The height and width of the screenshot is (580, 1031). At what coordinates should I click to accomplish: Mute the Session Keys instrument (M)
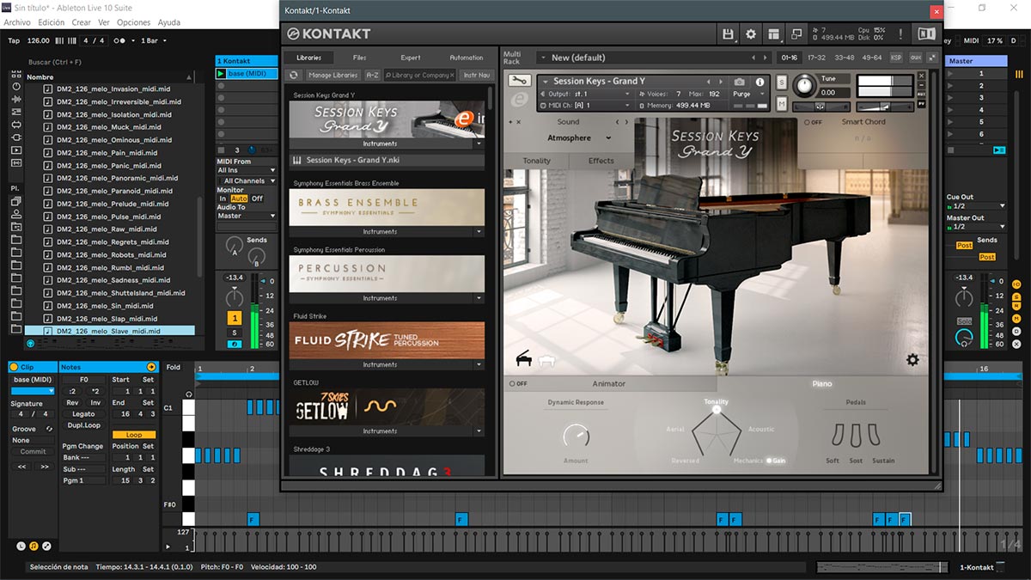pos(782,104)
